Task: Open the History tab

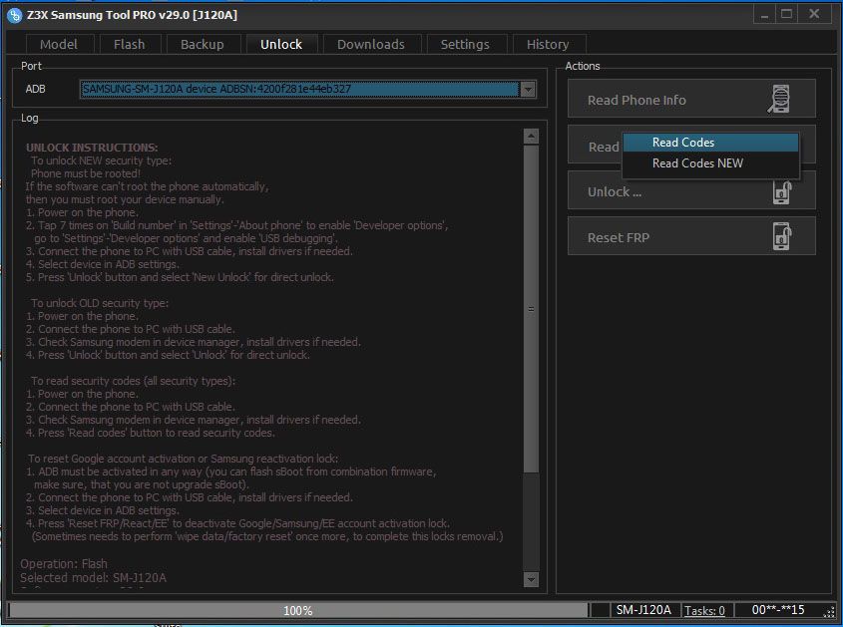Action: pyautogui.click(x=548, y=44)
